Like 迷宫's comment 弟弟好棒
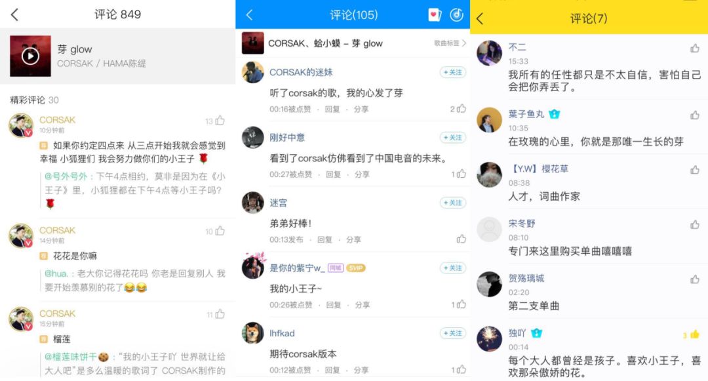Screen dimensions: 708x381 pyautogui.click(x=461, y=239)
